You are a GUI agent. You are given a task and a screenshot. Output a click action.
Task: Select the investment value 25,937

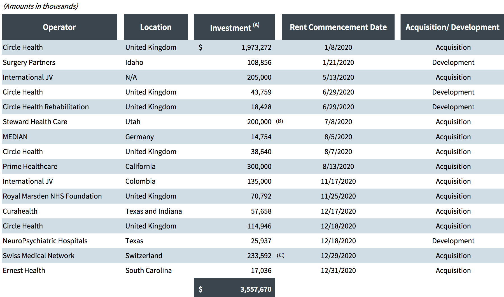(x=261, y=241)
